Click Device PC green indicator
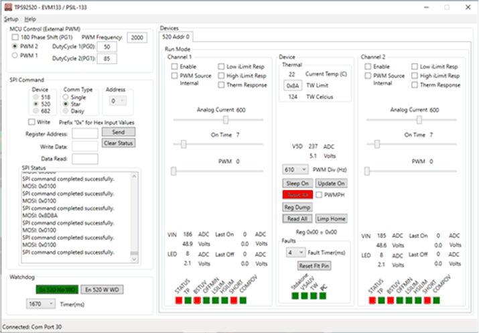The width and height of the screenshot is (479, 333). pos(323,295)
